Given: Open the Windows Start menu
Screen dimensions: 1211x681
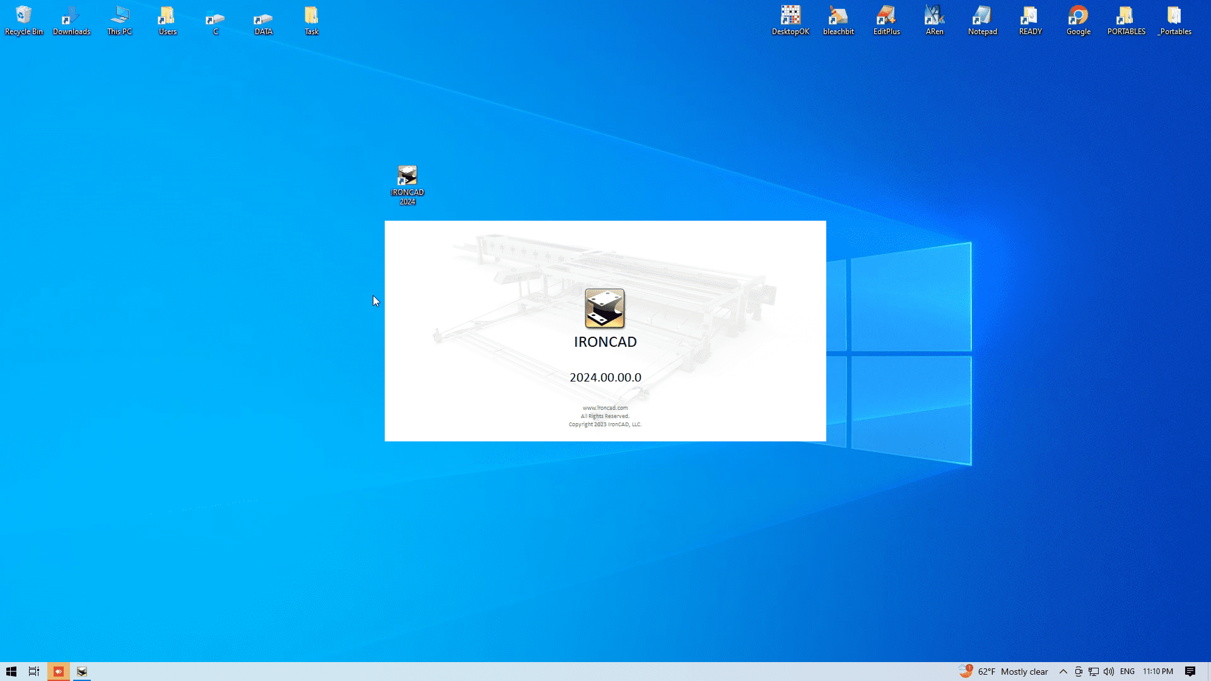Looking at the screenshot, I should [11, 672].
